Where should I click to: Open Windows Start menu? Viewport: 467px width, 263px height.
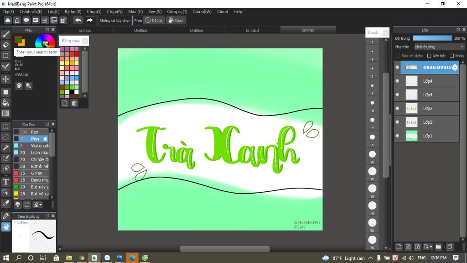[6, 258]
